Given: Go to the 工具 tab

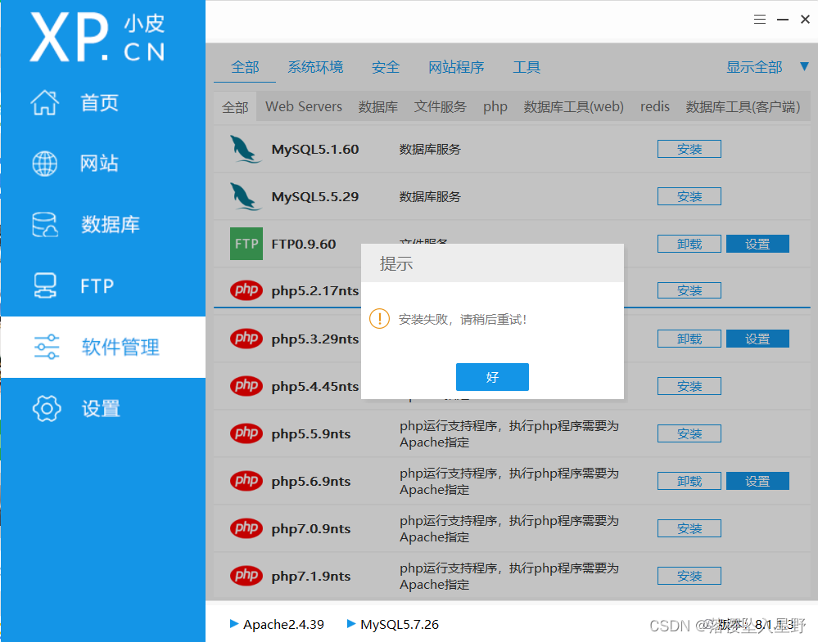Looking at the screenshot, I should point(527,67).
